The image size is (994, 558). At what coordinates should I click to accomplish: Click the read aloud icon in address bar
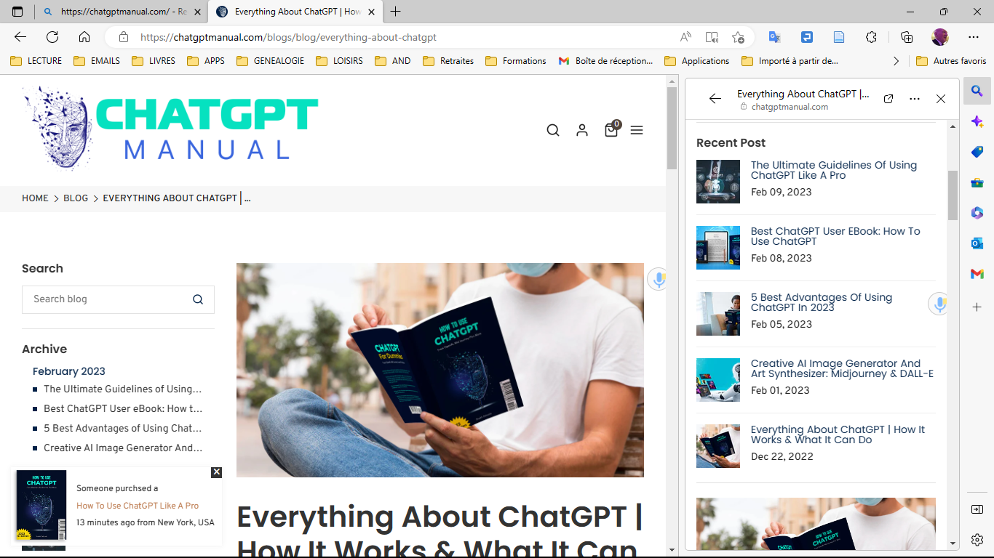pos(685,37)
